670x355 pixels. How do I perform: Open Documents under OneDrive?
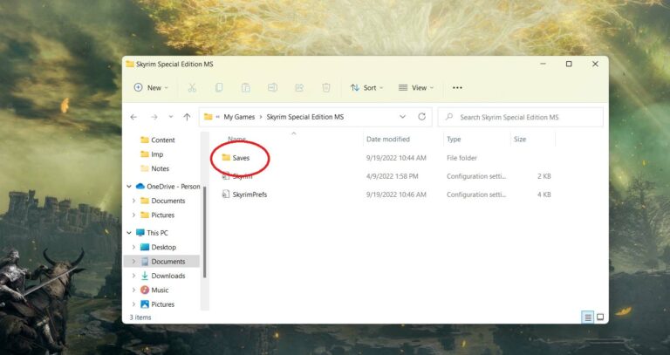167,201
